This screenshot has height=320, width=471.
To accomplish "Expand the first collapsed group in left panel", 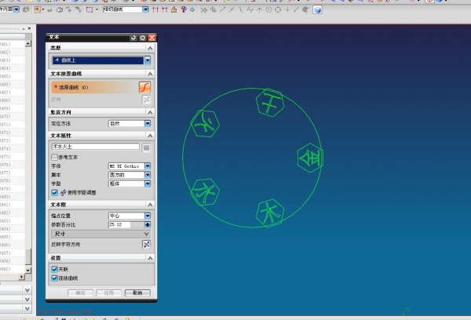I will click(27, 290).
